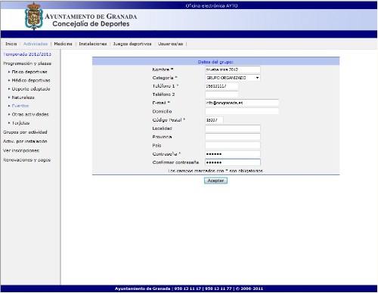Open the Juegos deportivos menu item
This screenshot has height=293, width=378.
[132, 44]
